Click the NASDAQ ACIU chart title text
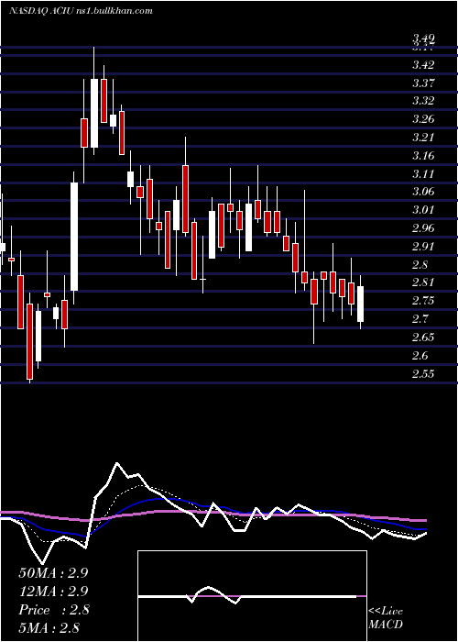 (x=82, y=11)
